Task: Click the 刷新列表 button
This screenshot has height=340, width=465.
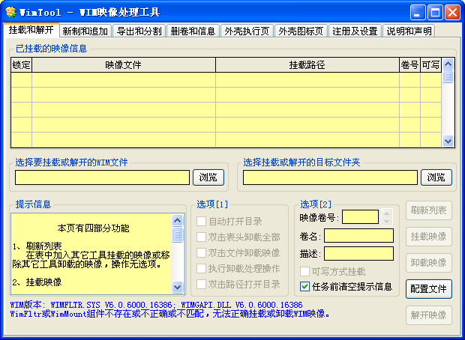Action: (429, 210)
